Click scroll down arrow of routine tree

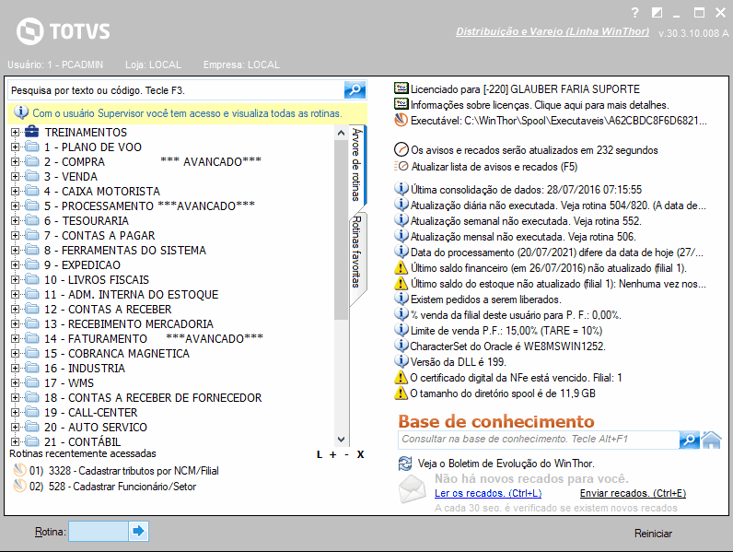click(x=342, y=440)
